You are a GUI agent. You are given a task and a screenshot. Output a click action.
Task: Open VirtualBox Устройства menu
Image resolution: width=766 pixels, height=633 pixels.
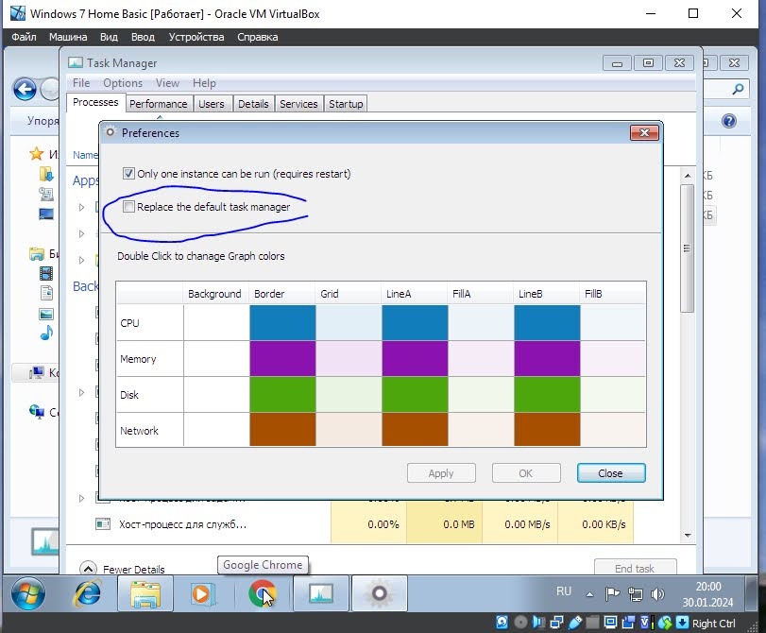(x=196, y=37)
